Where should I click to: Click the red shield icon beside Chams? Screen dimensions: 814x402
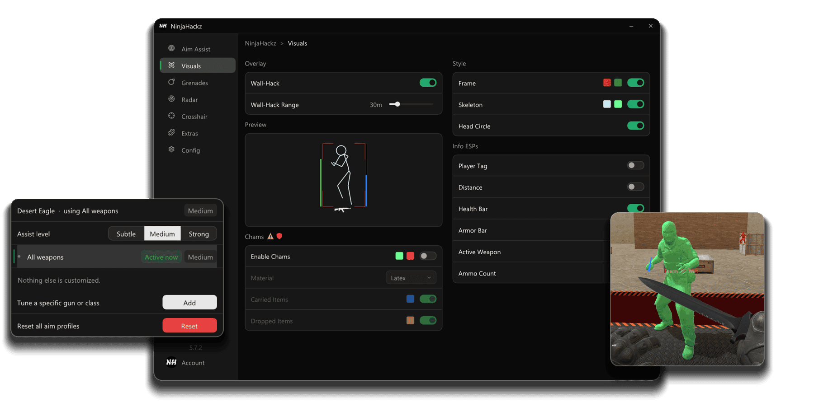click(279, 236)
